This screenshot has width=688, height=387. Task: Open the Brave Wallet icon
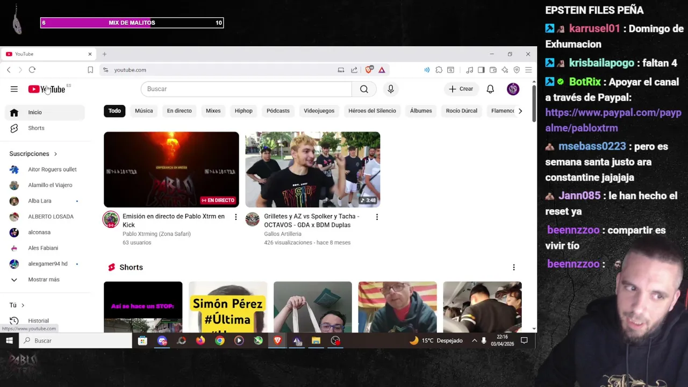click(493, 70)
